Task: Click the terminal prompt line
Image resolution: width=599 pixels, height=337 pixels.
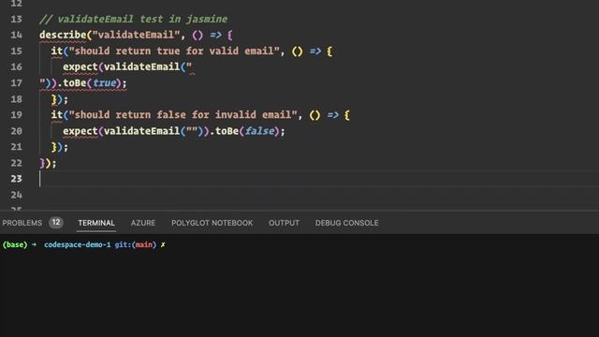Action: click(x=84, y=244)
